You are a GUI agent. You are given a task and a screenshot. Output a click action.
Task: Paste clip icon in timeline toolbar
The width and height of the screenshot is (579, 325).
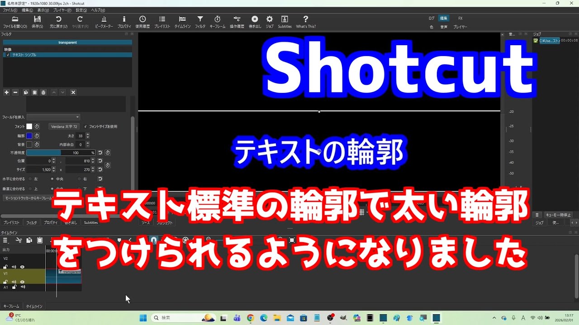40,240
